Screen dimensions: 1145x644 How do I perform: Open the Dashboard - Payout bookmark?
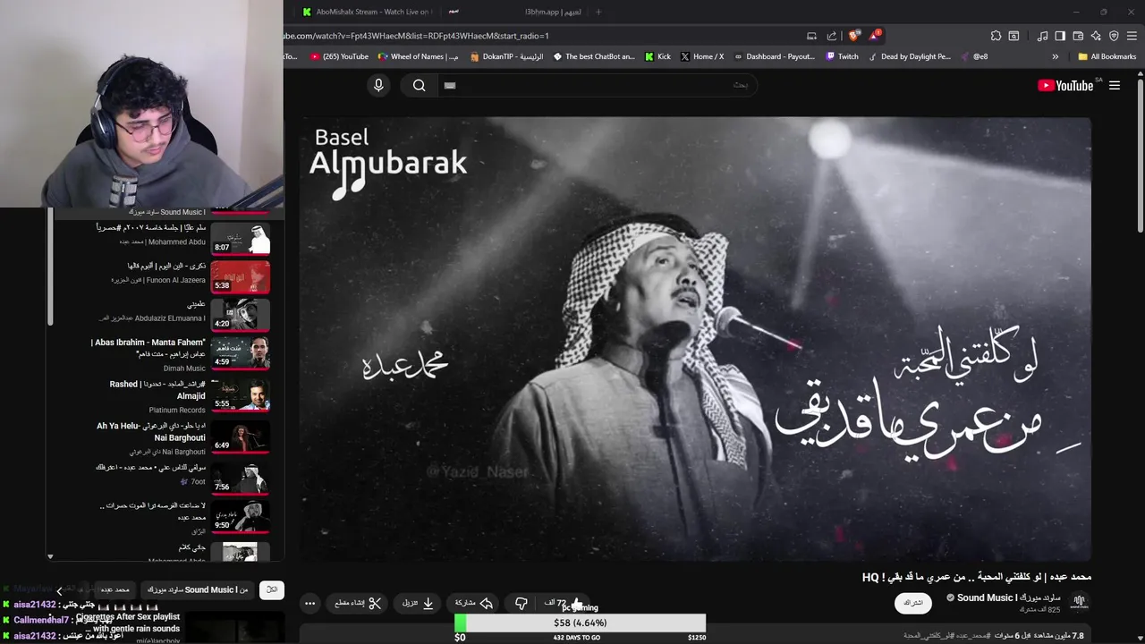[x=774, y=56]
